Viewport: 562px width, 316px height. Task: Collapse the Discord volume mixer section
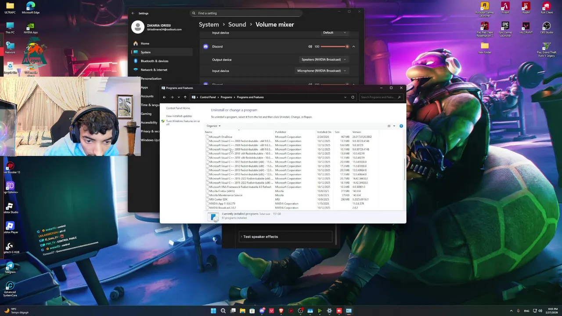353,47
